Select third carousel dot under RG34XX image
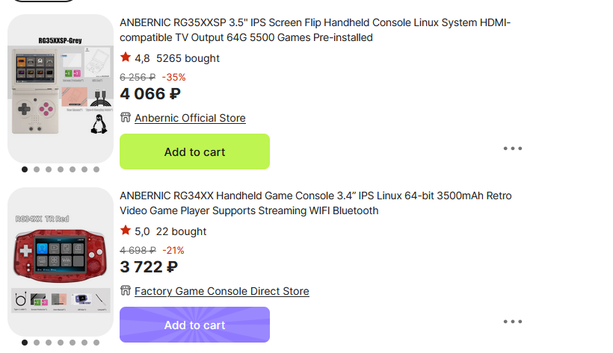This screenshot has height=353, width=613. (x=49, y=343)
